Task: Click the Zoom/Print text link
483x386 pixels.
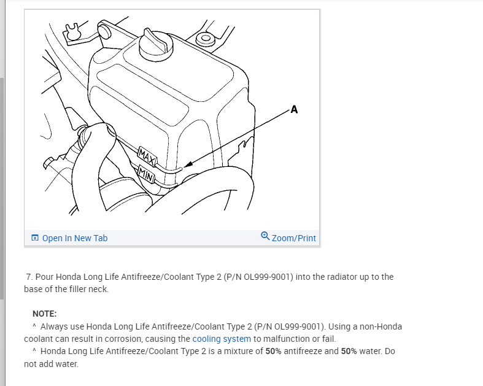Action: click(293, 238)
